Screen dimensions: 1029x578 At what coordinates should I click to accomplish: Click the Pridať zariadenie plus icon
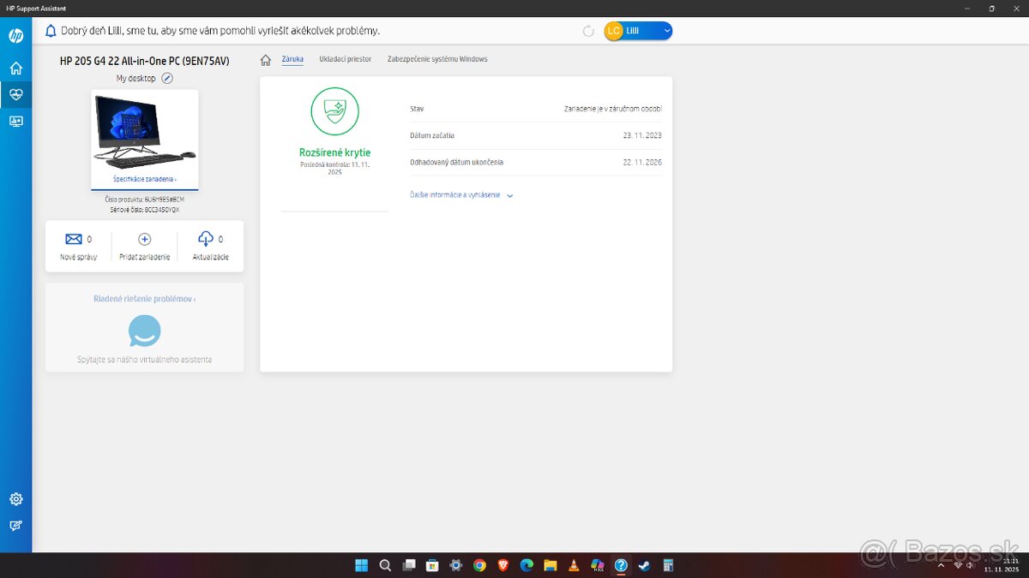tap(143, 240)
